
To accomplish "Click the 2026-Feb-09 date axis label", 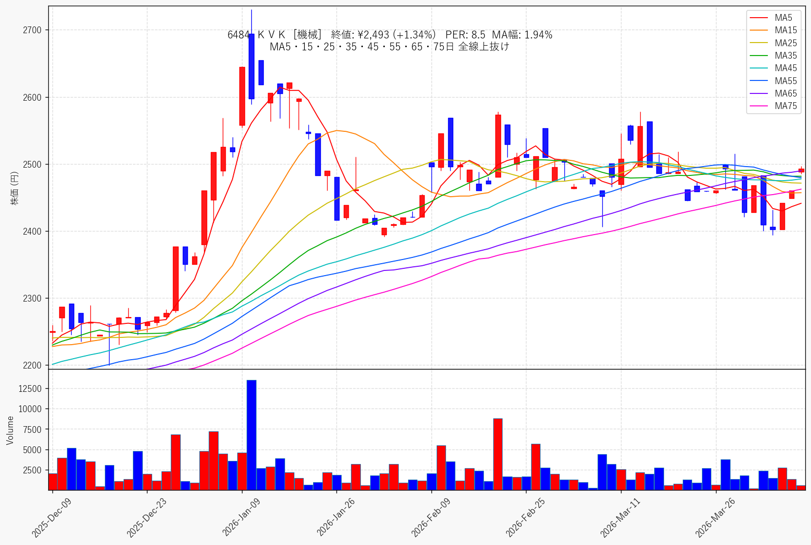I will click(431, 517).
